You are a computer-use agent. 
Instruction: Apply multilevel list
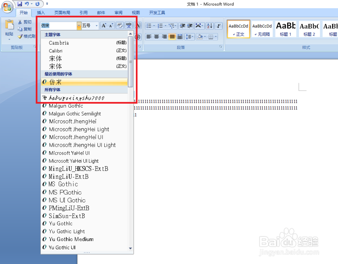[172, 26]
